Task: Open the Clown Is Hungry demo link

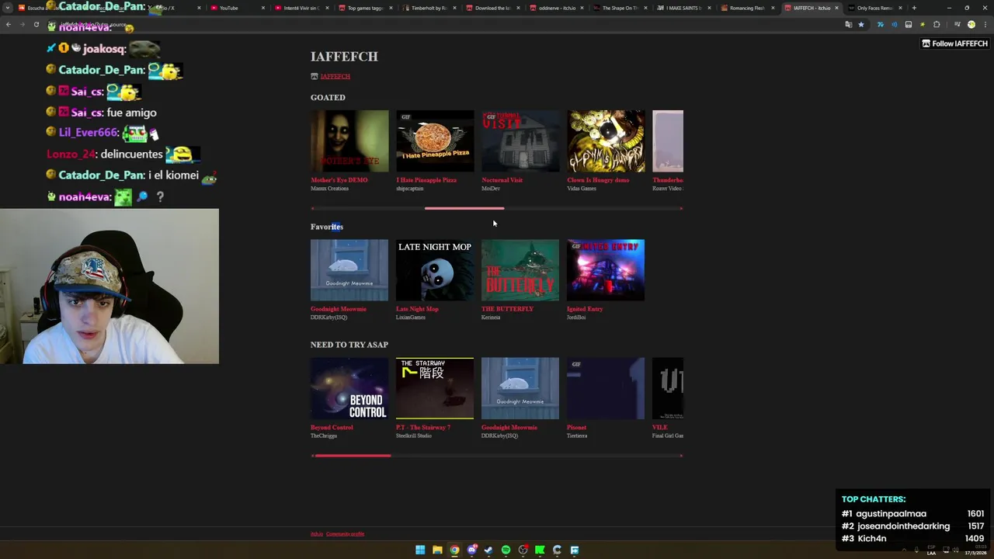Action: click(598, 180)
